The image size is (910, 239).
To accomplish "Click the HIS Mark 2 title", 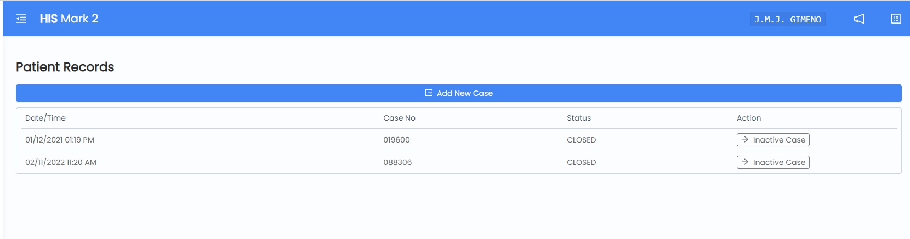I will [69, 19].
